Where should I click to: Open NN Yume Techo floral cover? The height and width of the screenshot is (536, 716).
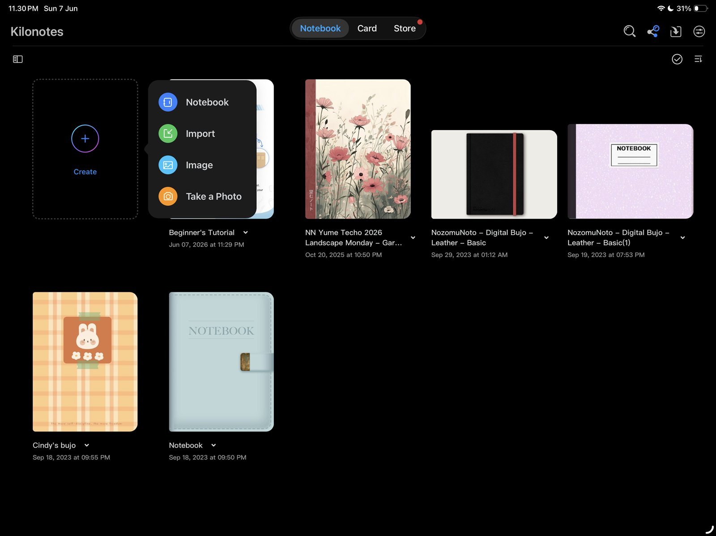(x=358, y=149)
